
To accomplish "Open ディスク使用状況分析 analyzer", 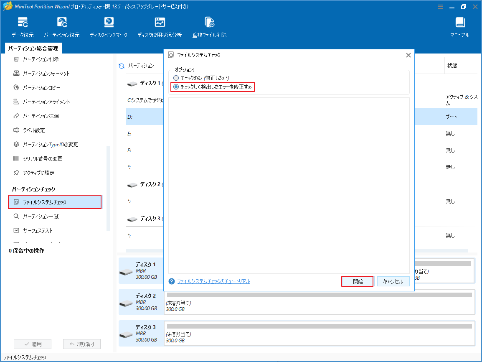I will [x=159, y=26].
